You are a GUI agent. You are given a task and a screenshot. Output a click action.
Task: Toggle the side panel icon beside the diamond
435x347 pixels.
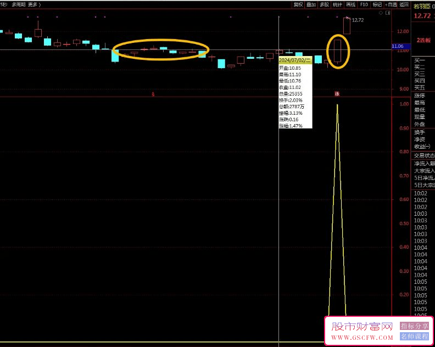click(388, 13)
